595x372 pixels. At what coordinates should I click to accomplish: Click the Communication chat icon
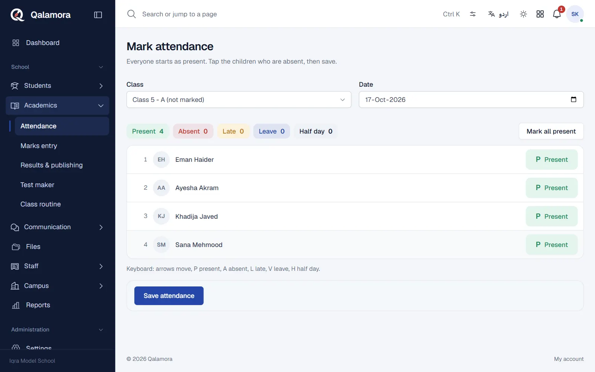pos(15,227)
